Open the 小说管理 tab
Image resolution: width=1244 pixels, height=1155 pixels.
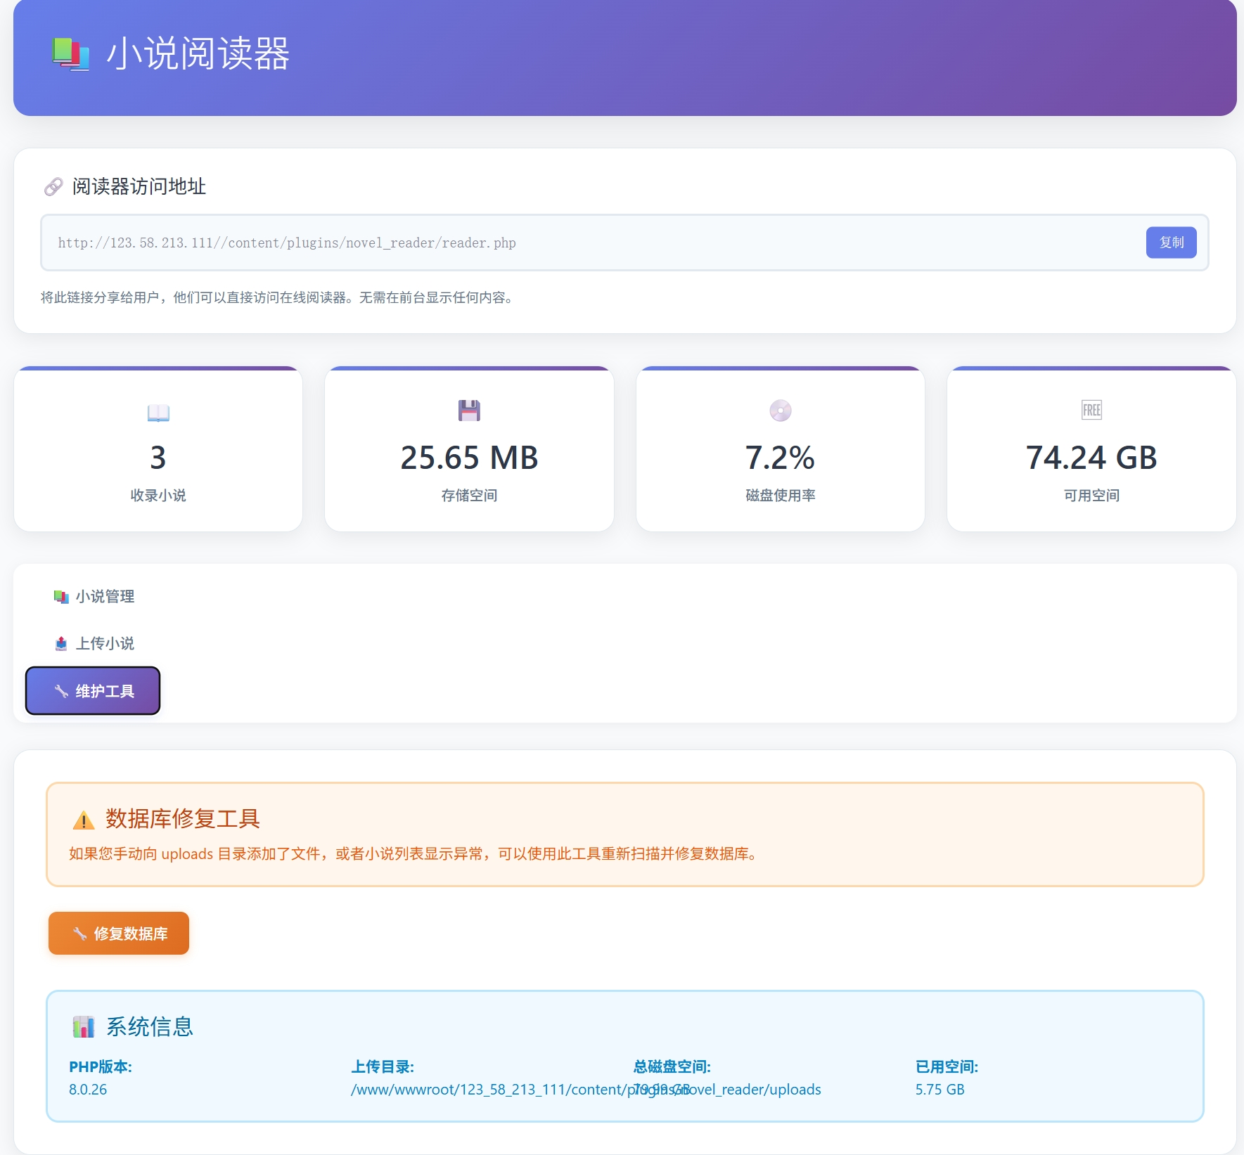click(x=94, y=597)
